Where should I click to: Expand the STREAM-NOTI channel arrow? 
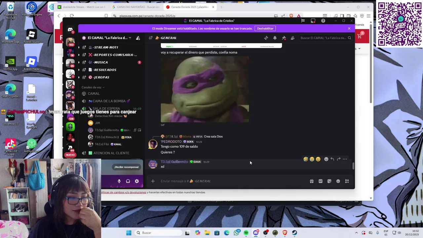79,47
